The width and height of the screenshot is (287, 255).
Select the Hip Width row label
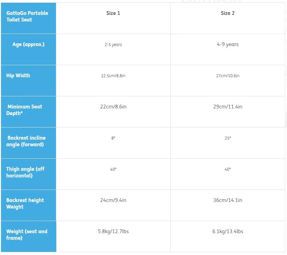click(18, 76)
